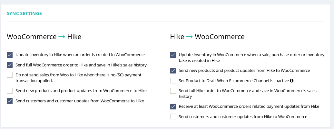Click teal arrow in Hike → WooCommerce heading

[190, 37]
